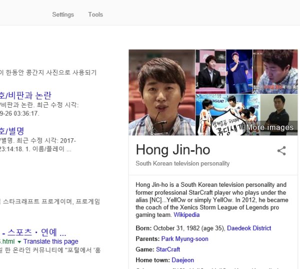Expand the dropdown arrow next to .html URL

[x=19, y=242]
